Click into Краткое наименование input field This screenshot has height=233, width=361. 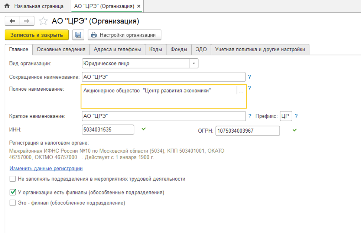tap(164, 116)
